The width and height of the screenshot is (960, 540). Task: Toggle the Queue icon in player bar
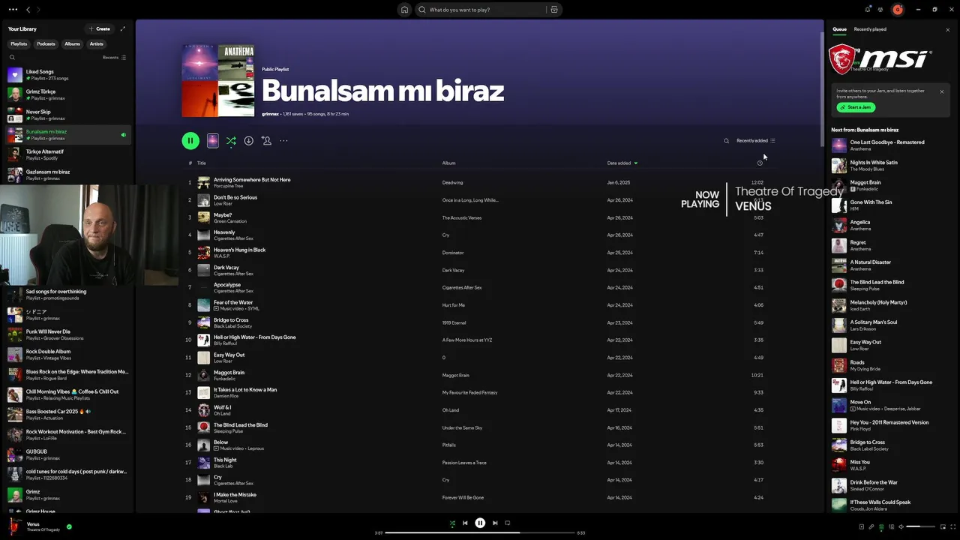881,526
